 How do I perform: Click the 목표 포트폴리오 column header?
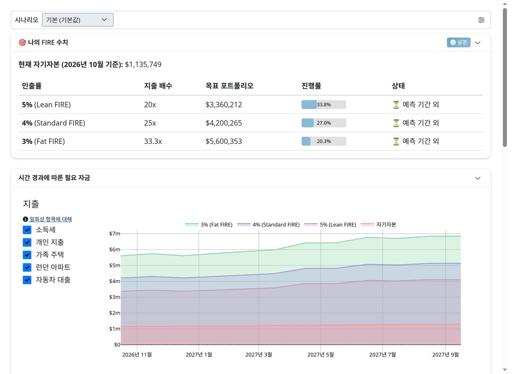point(230,86)
